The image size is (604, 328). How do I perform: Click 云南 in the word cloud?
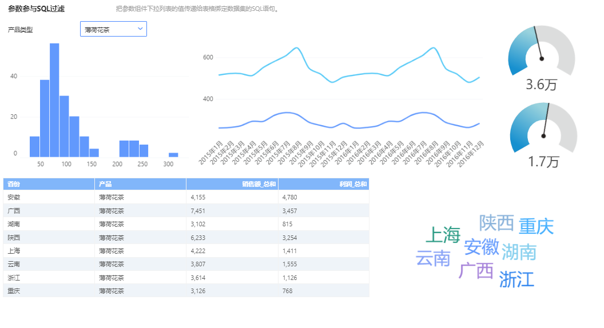(x=433, y=258)
